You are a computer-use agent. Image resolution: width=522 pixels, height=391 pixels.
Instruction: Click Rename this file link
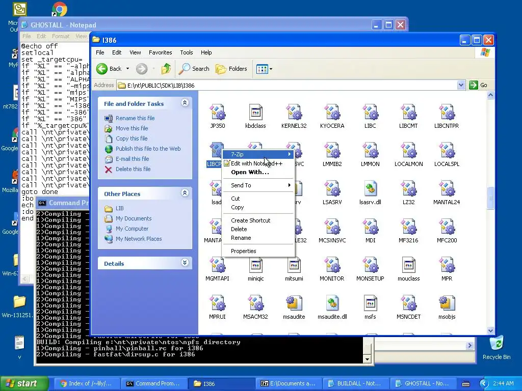point(135,118)
